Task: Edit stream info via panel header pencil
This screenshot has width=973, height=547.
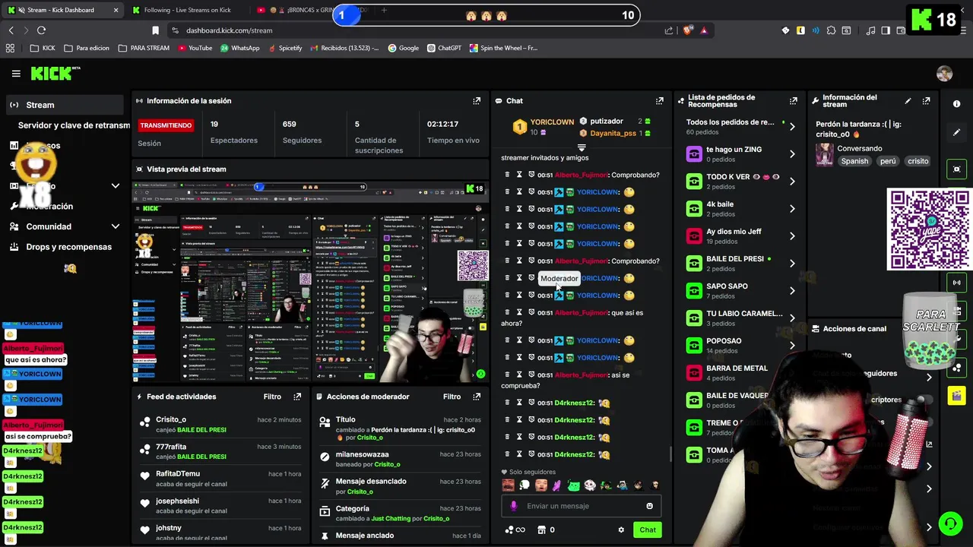Action: coord(908,100)
